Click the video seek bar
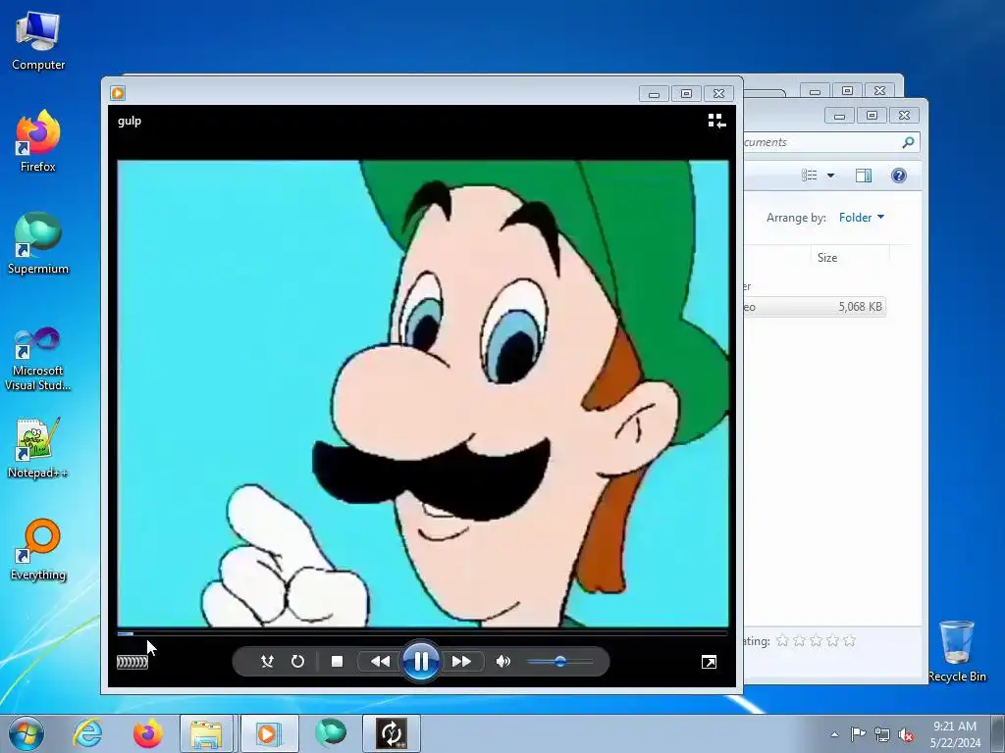The width and height of the screenshot is (1005, 753). tap(422, 633)
